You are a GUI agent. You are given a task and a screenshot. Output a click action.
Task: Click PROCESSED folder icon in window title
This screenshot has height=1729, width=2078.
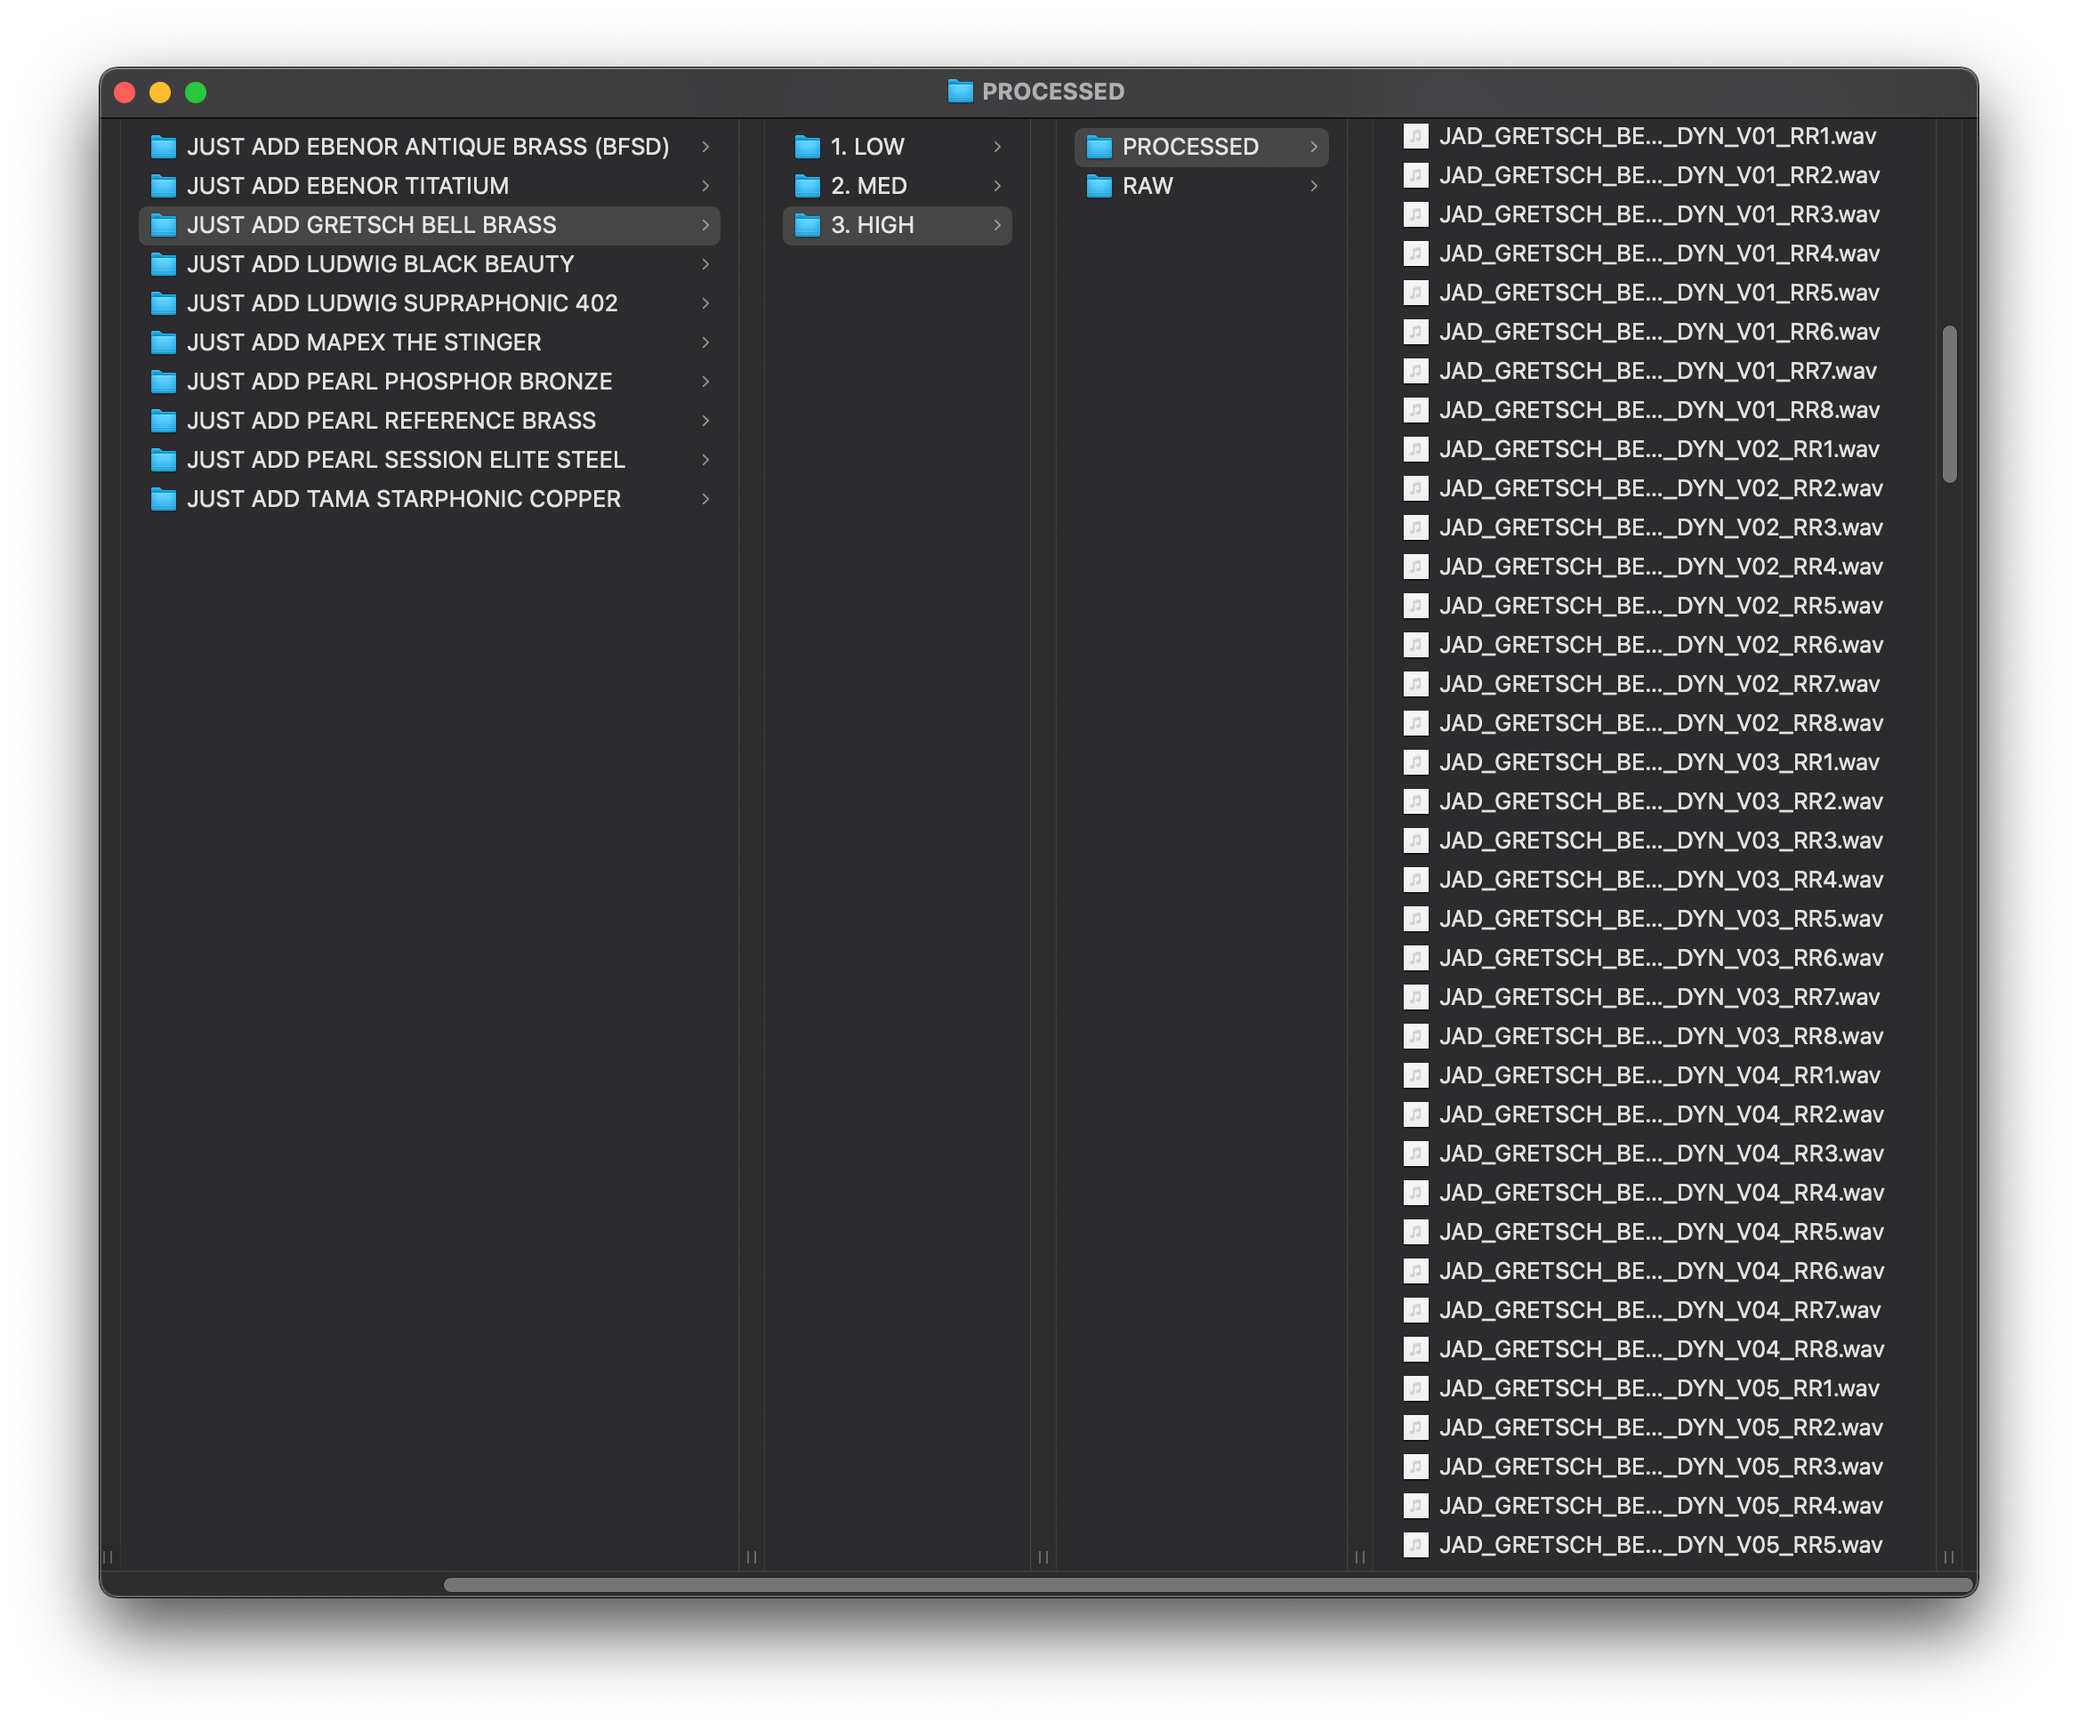pos(959,92)
